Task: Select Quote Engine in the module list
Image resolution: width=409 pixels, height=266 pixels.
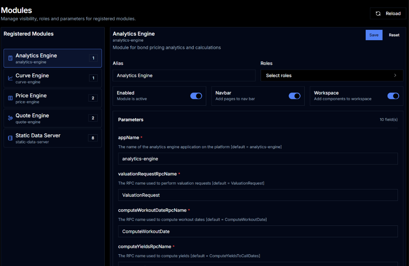Action: click(x=53, y=118)
